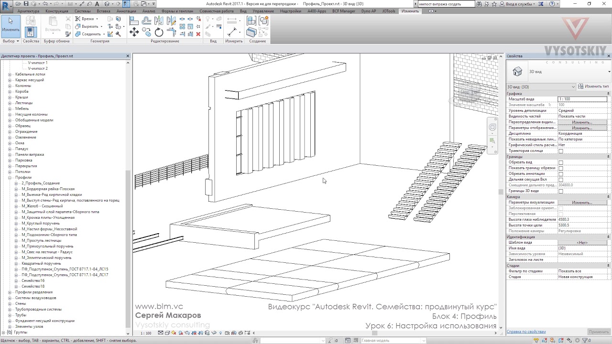Switch to the Архитектура ribbon tab
Screen dimensions: 612x344
[28, 11]
